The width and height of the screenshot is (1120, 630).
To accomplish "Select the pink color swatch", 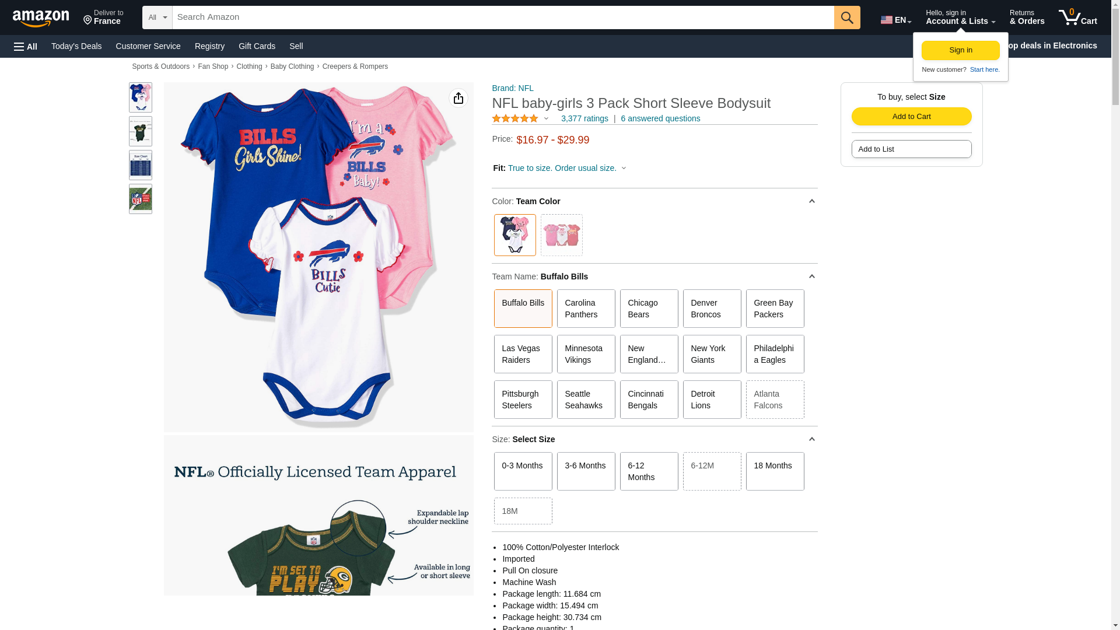I will tap(561, 235).
